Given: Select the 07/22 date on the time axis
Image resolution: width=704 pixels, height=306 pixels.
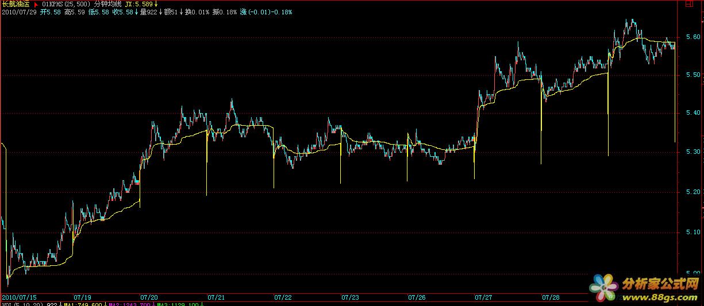Looking at the screenshot, I should pyautogui.click(x=283, y=297).
